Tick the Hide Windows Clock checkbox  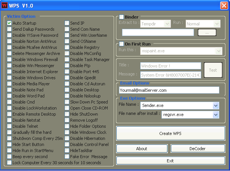(67, 132)
